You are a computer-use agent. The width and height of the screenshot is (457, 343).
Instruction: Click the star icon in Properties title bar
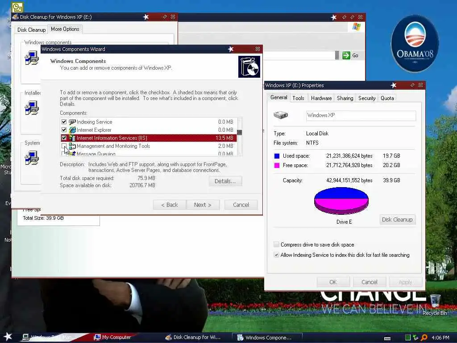click(394, 85)
